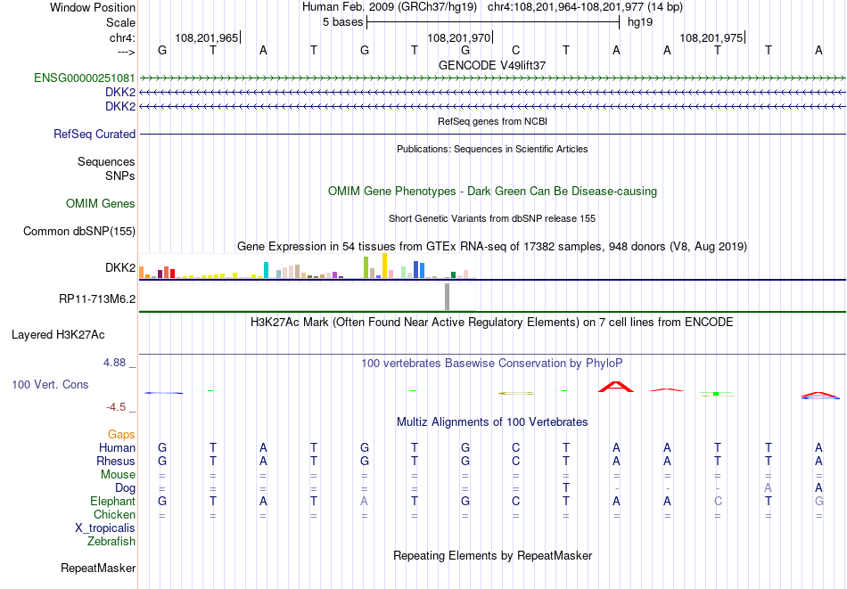The image size is (847, 589).
Task: Click the orange Gaps label
Action: click(x=121, y=434)
